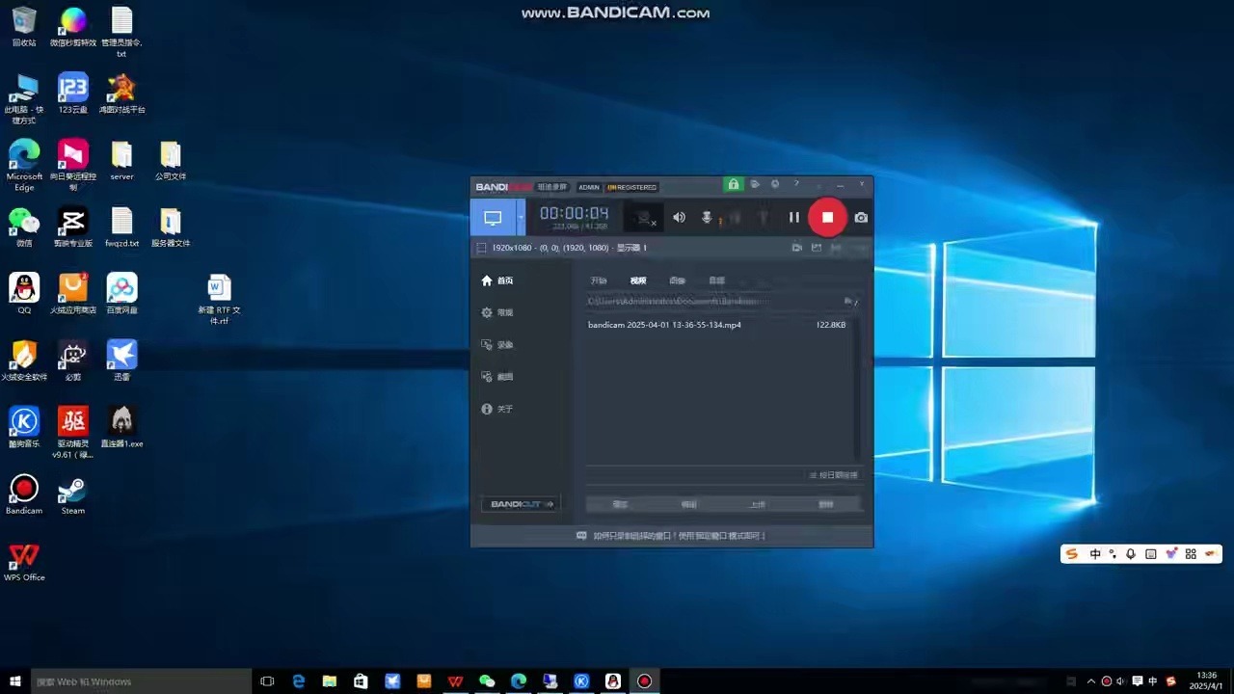Open the 录像 (Video) sidebar section
This screenshot has width=1234, height=694.
pyautogui.click(x=497, y=345)
